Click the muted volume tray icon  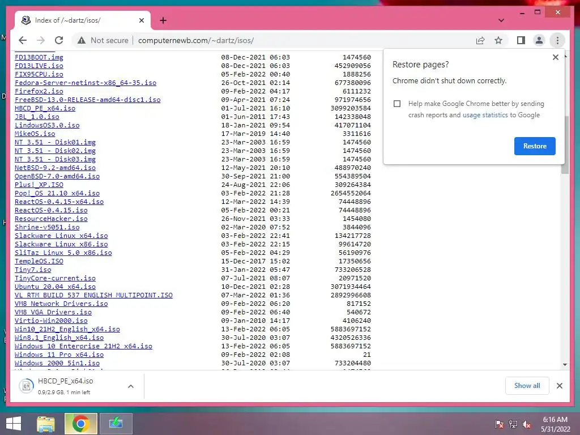(527, 424)
